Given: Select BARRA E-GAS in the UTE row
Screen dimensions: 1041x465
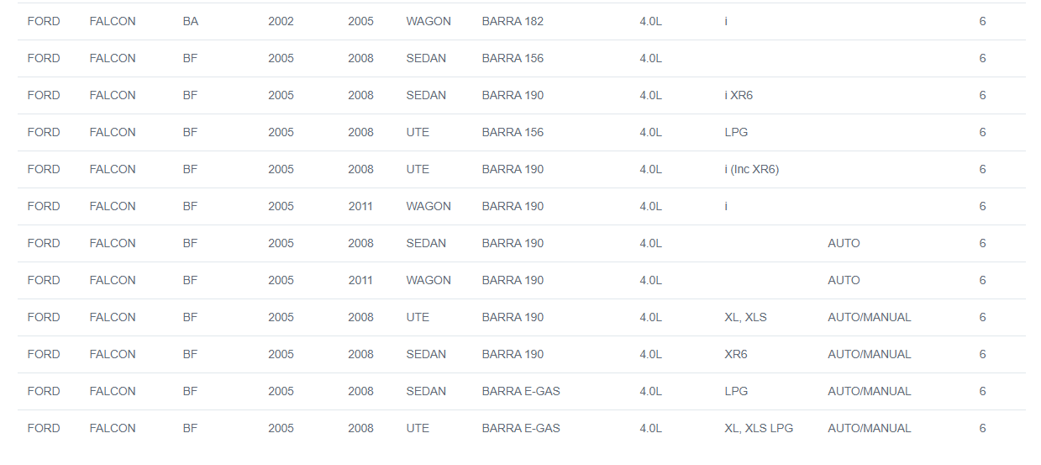Looking at the screenshot, I should [521, 428].
